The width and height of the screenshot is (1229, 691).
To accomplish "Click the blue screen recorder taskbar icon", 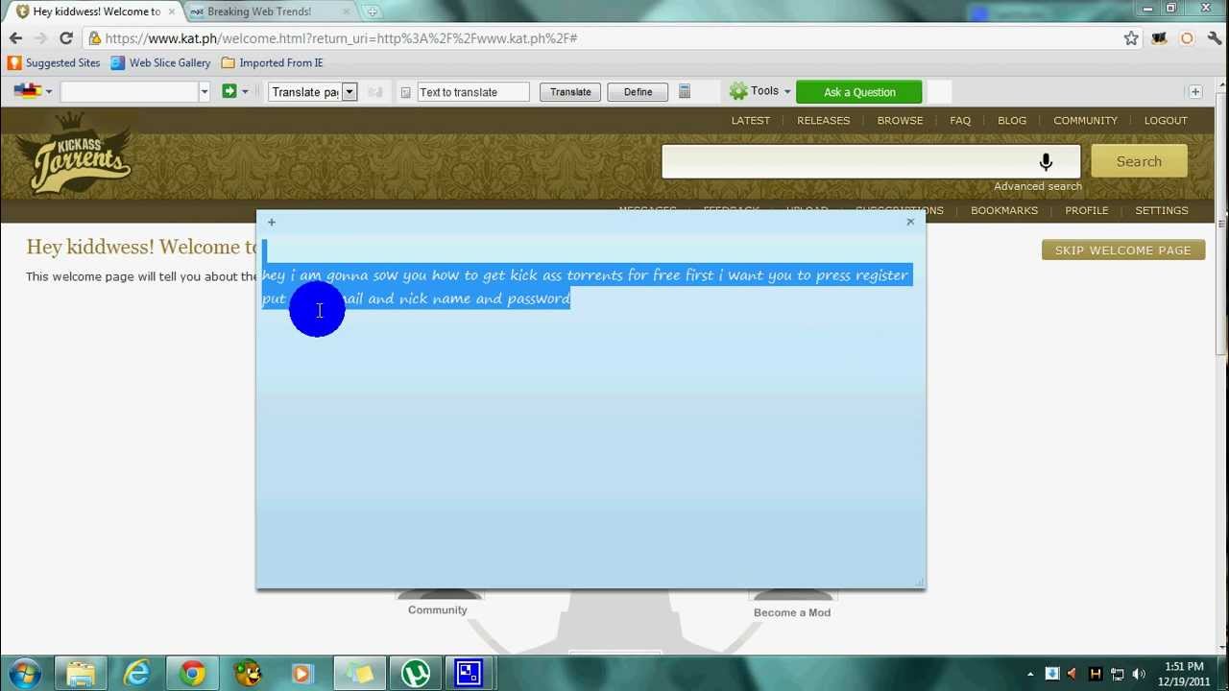I will click(x=470, y=673).
